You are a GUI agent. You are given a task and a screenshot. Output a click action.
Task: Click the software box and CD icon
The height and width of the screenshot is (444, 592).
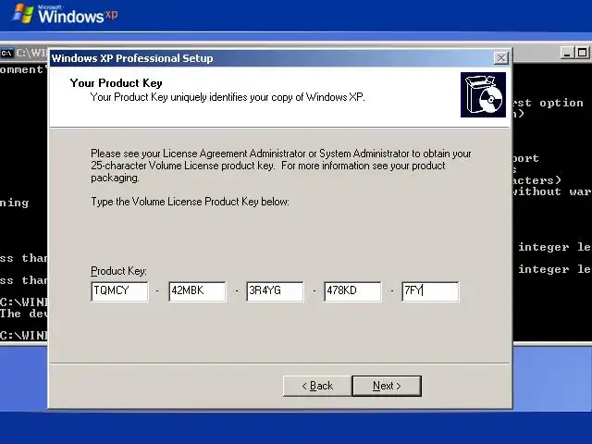pos(483,94)
